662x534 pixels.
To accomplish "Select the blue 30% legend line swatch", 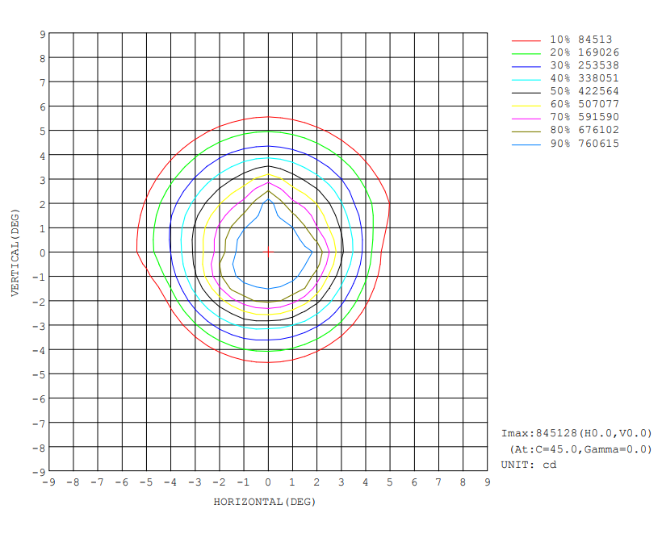I will click(525, 65).
